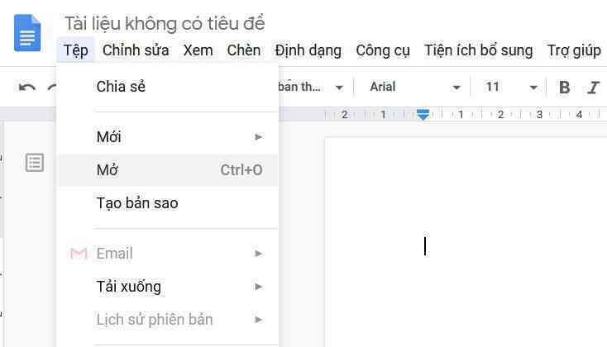The width and height of the screenshot is (607, 347).
Task: Open the Chèn menu
Action: [243, 50]
